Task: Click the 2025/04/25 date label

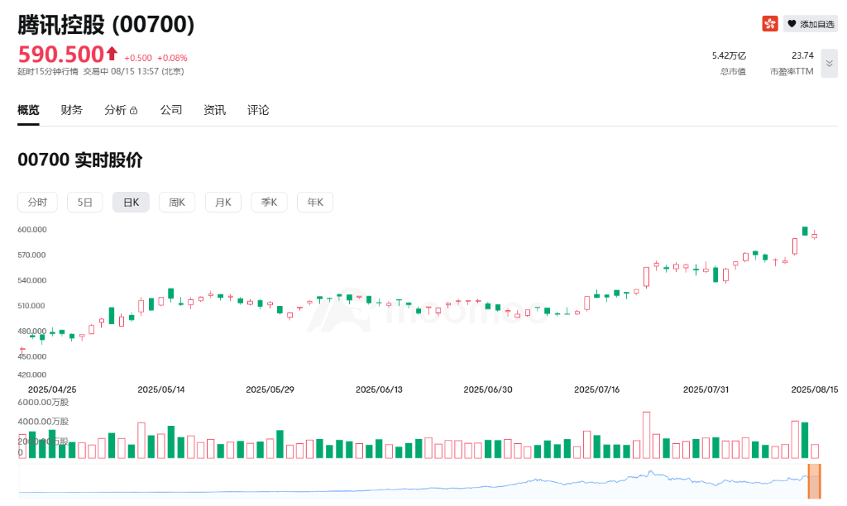Action: point(52,389)
